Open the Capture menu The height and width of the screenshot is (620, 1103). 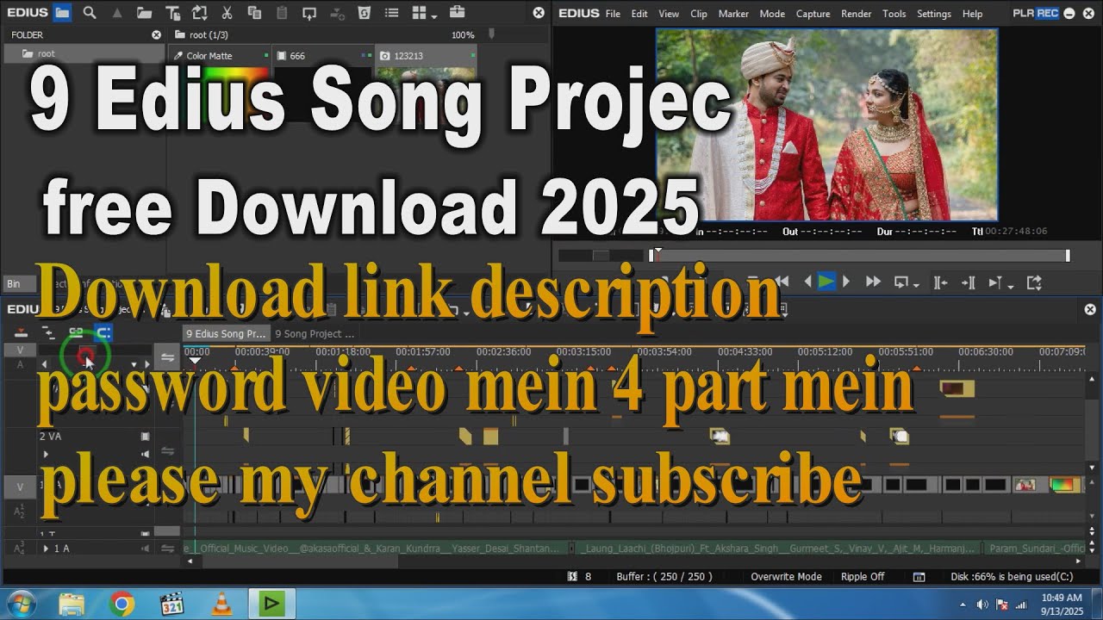point(813,14)
